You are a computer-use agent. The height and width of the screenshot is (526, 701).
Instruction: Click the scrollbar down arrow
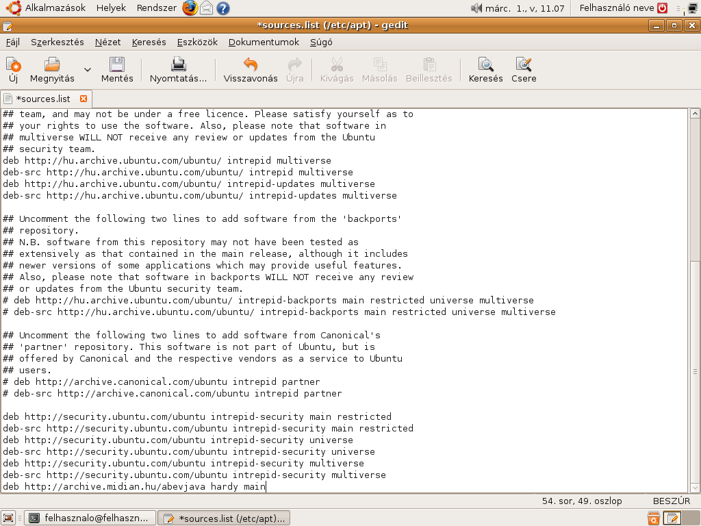pyautogui.click(x=694, y=488)
